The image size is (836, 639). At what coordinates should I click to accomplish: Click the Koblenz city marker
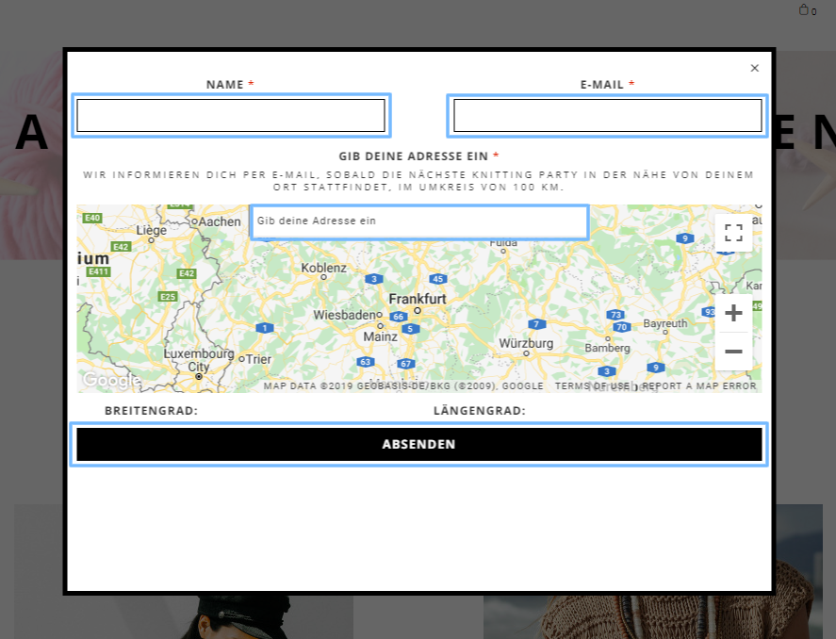click(x=324, y=277)
